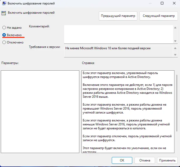The height and width of the screenshot is (167, 180).
Task: Close the dialog with the X button
Action: [x=174, y=3]
